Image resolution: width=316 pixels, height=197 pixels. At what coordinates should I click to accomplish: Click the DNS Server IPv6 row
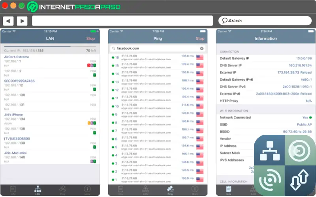(265, 87)
